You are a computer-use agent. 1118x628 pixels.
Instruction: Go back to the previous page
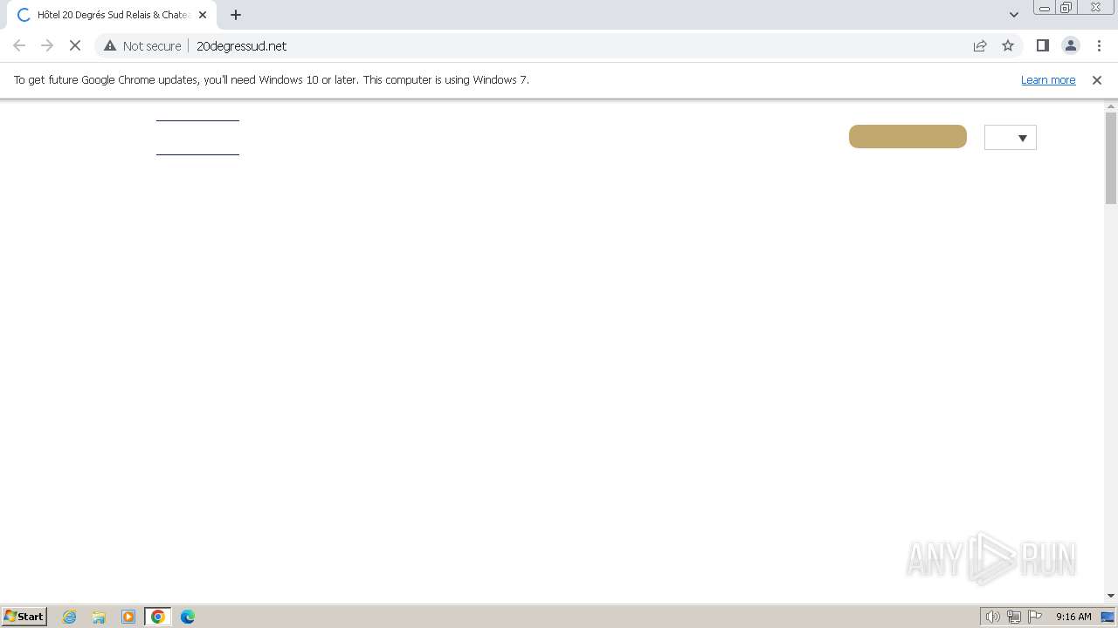[x=19, y=45]
